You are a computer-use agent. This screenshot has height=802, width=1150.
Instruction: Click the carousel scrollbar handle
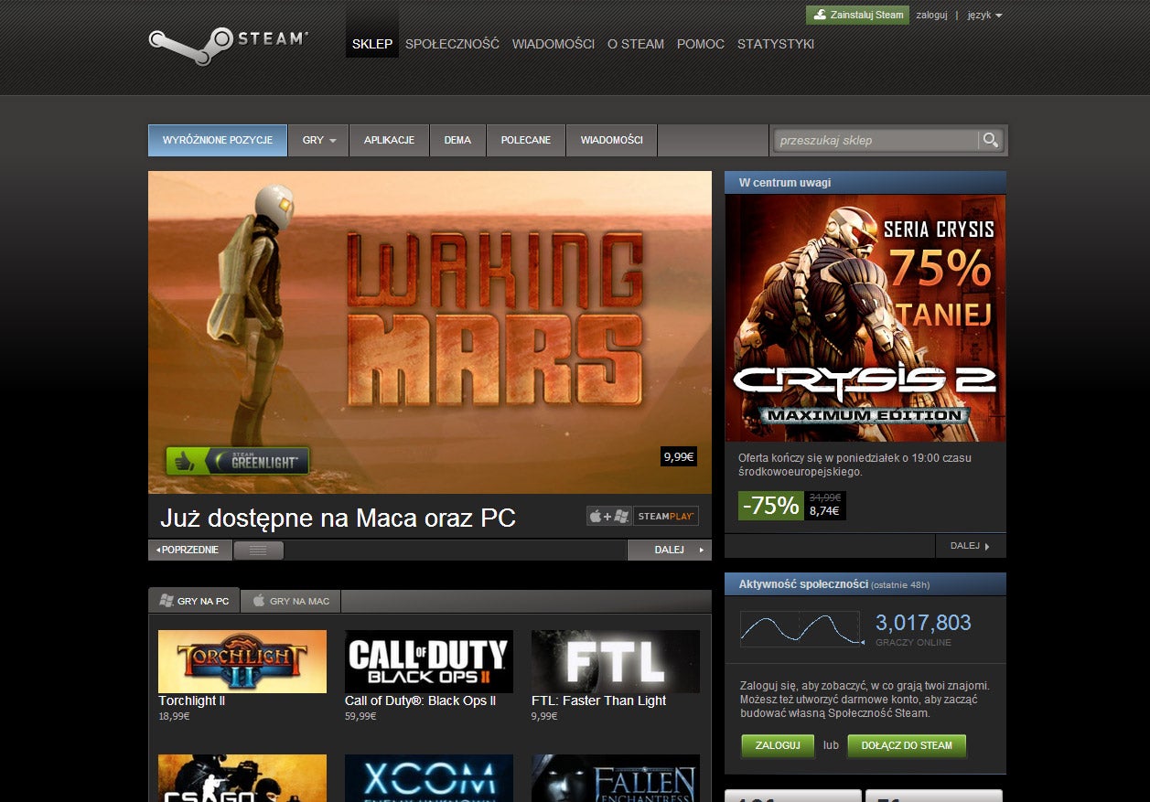pos(258,550)
